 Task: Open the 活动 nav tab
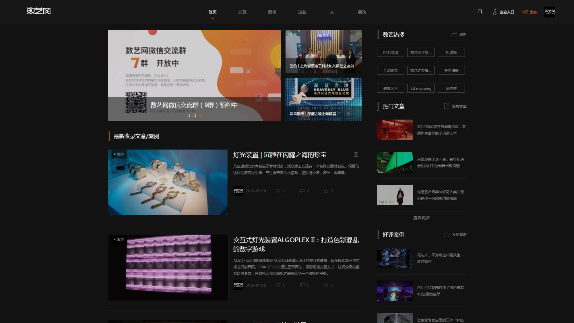point(362,12)
